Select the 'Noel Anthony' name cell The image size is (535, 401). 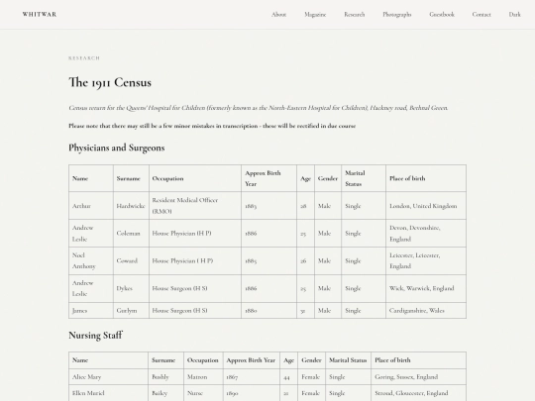(x=91, y=260)
